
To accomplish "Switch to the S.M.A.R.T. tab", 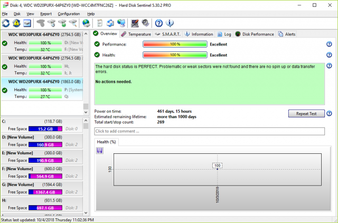I will point(167,34).
